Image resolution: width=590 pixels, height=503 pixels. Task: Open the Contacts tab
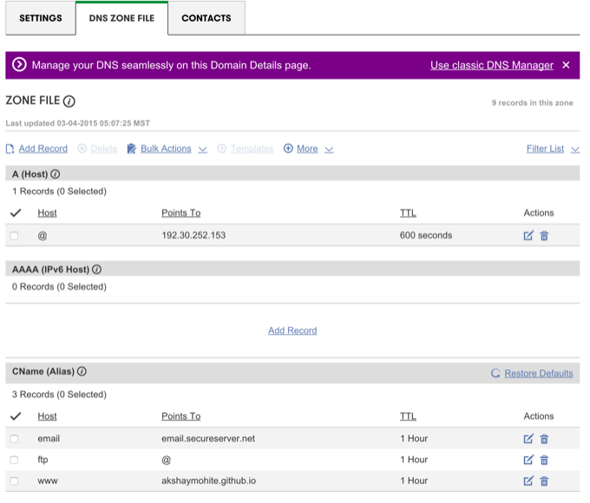[x=206, y=18]
